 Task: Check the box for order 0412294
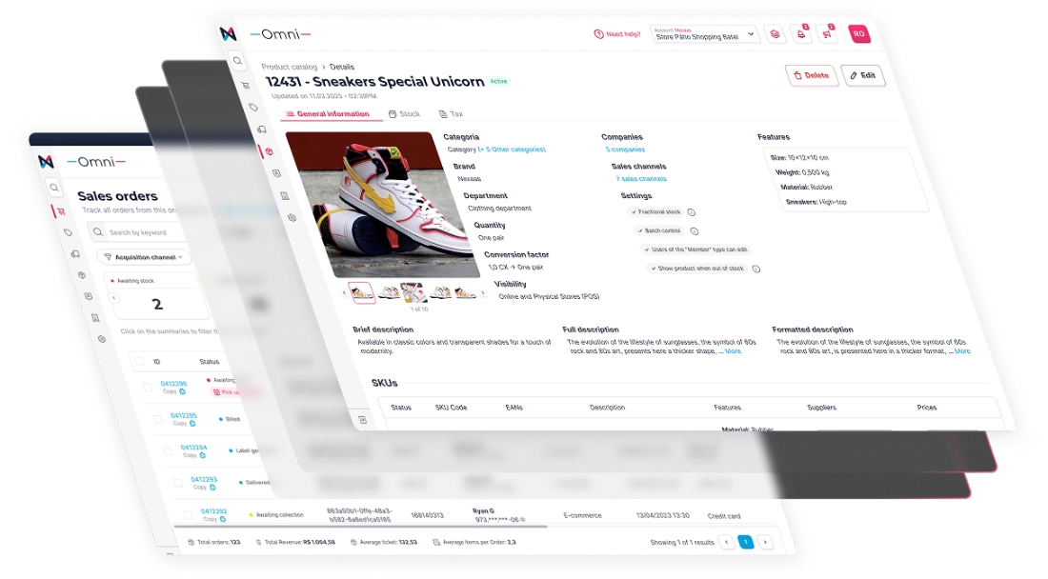click(168, 450)
